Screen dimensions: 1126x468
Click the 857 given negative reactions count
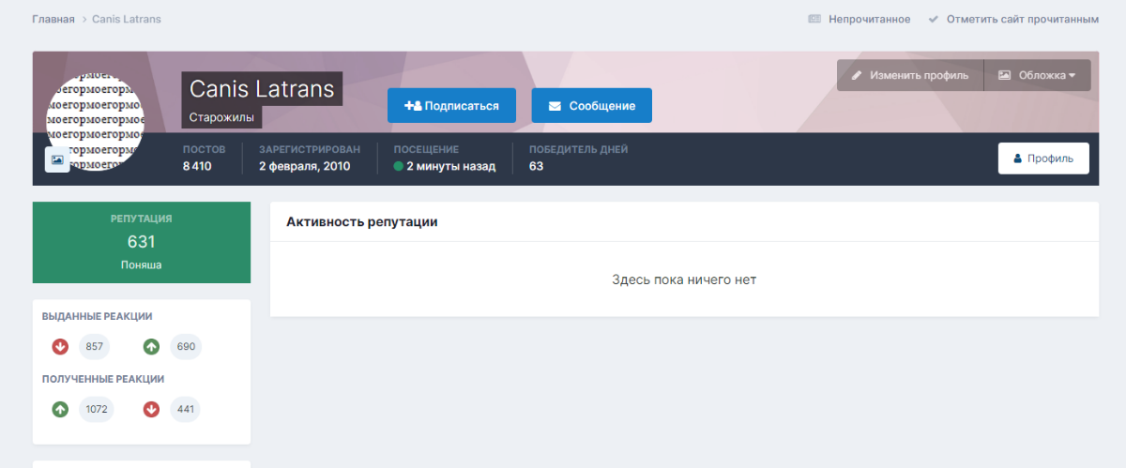click(x=94, y=347)
